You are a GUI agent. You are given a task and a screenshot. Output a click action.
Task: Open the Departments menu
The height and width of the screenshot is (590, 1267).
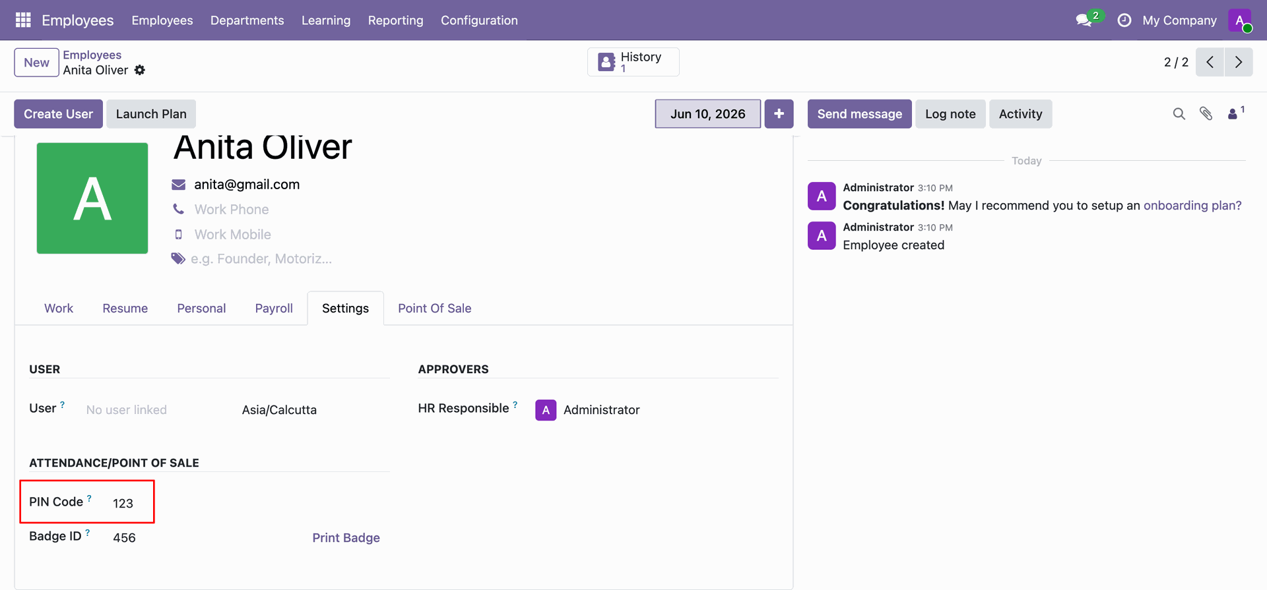247,20
